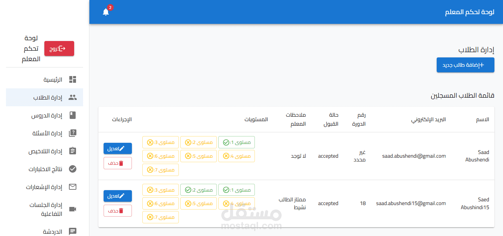503x236 pixels.
Task: Toggle مستوى 4 for Saed Abushindi15
Action: [237, 203]
